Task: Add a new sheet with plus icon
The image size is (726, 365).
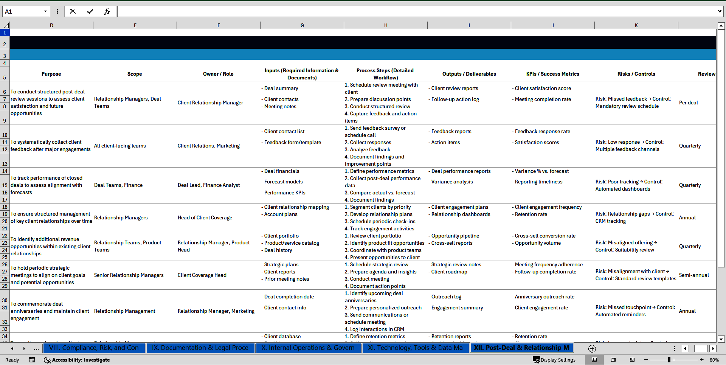Action: pyautogui.click(x=592, y=349)
